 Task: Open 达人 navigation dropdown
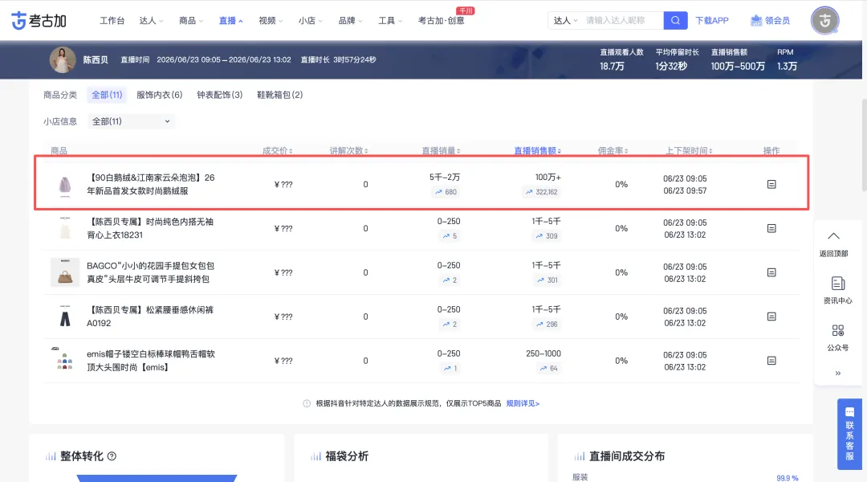[x=151, y=20]
